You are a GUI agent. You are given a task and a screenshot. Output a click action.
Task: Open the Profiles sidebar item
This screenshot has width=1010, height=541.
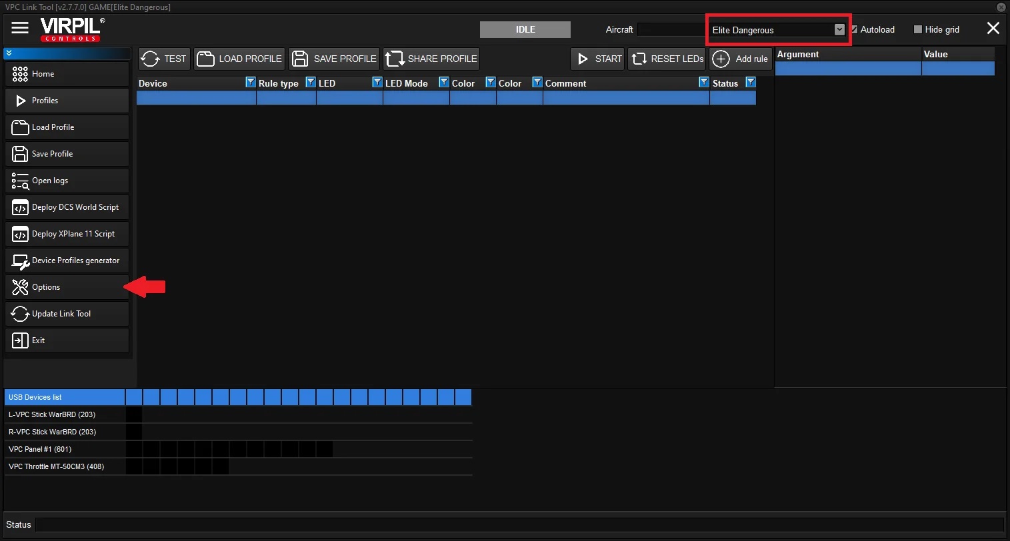(x=67, y=101)
